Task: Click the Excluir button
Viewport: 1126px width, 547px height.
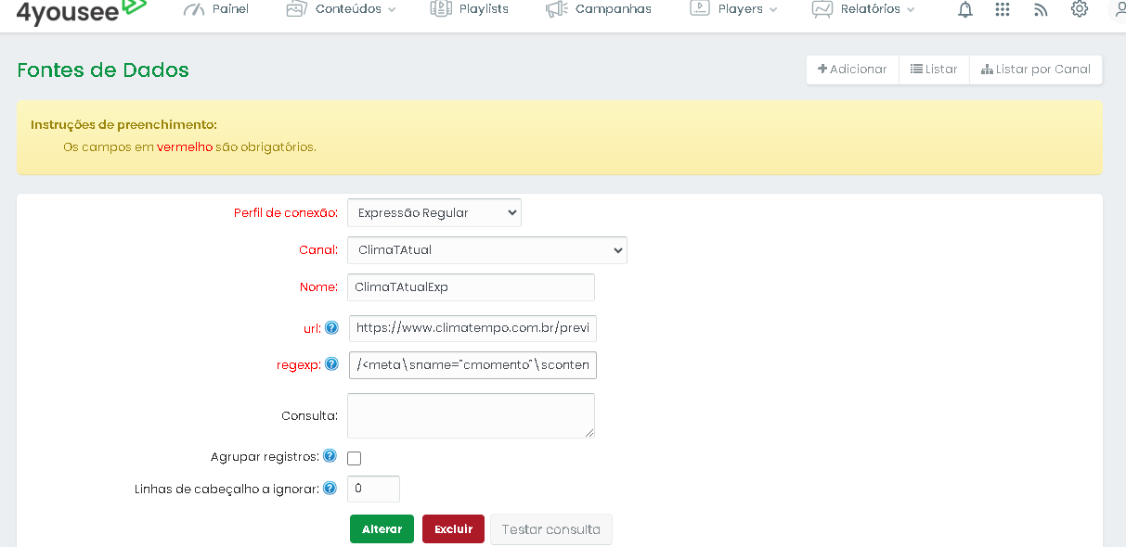Action: pos(453,529)
